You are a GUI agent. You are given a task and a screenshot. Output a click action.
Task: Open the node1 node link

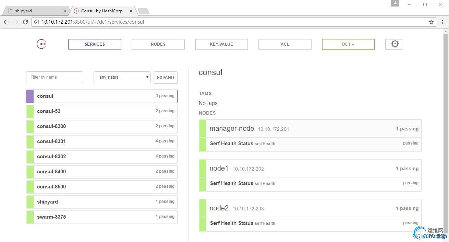coord(219,169)
